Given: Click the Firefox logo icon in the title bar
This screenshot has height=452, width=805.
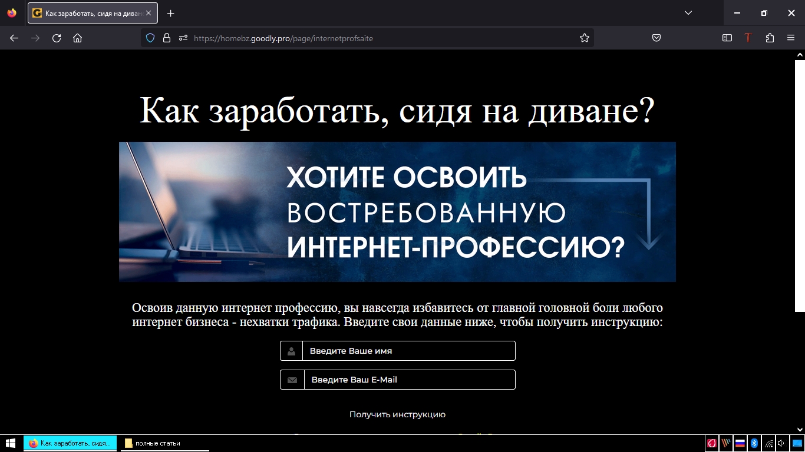Looking at the screenshot, I should coord(12,13).
